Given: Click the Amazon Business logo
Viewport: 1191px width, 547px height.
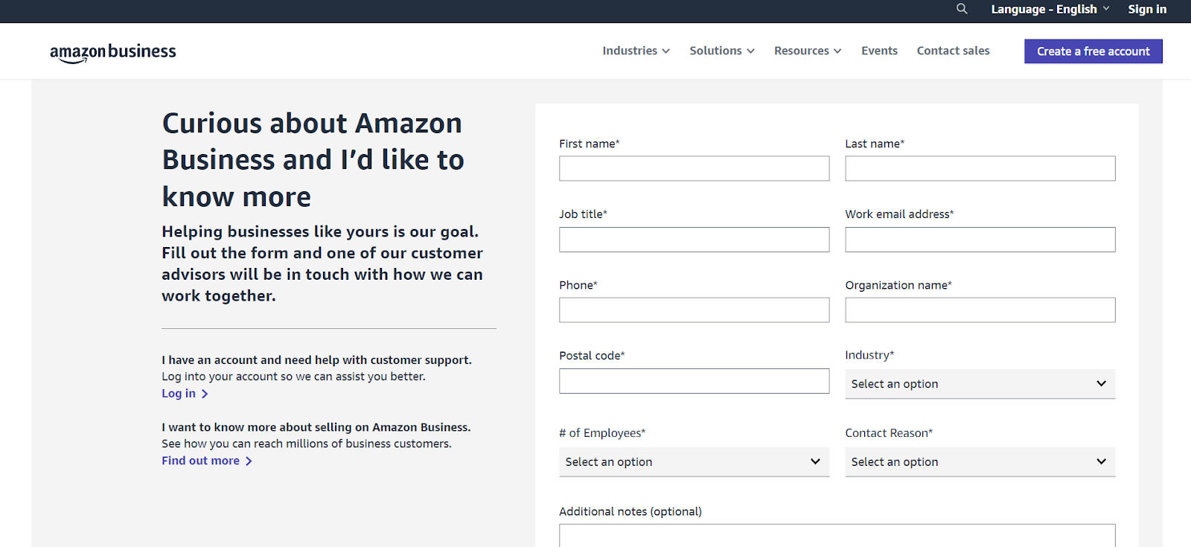Looking at the screenshot, I should 113,52.
